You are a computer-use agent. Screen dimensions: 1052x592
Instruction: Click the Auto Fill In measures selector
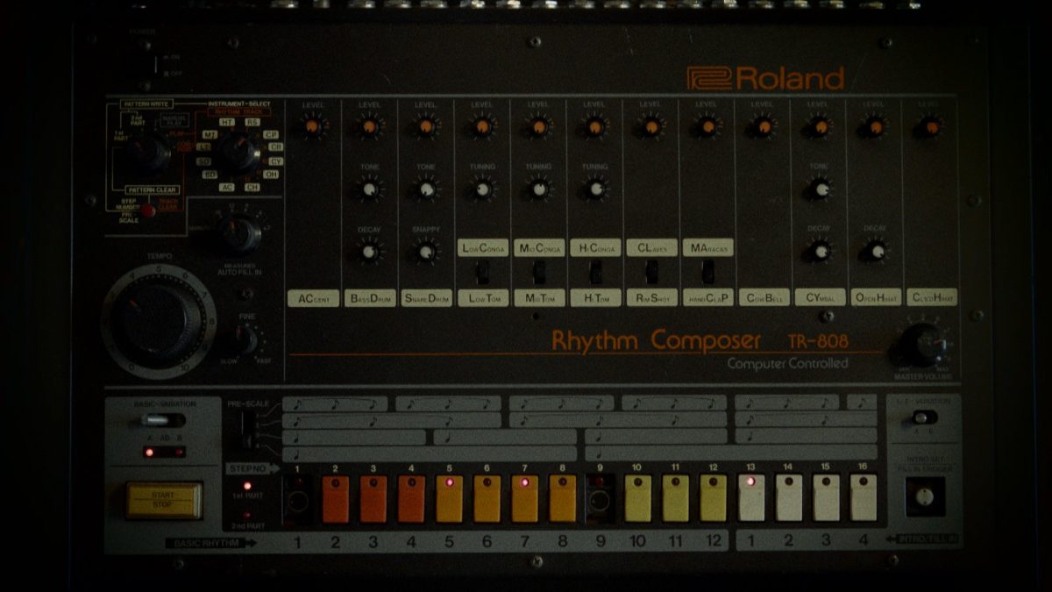point(238,234)
